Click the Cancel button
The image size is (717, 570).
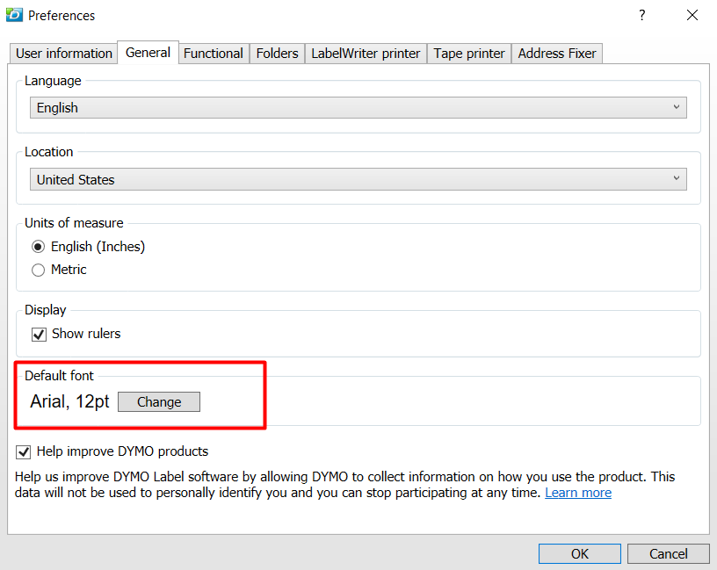pyautogui.click(x=668, y=553)
